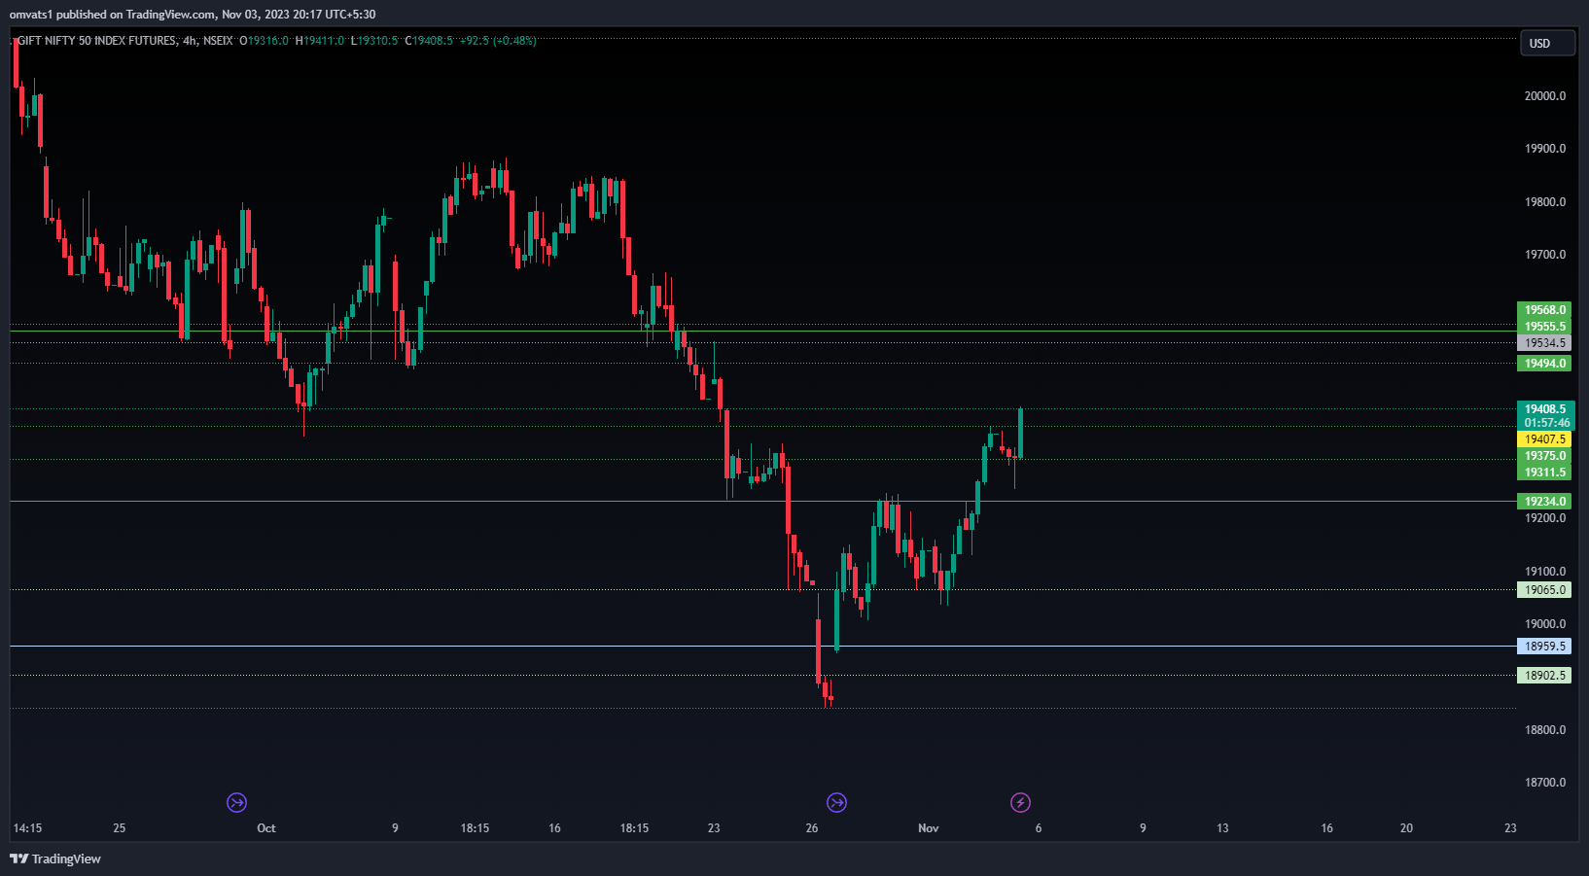1589x876 pixels.
Task: Click the 18700.0 price axis value
Action: coord(1545,783)
